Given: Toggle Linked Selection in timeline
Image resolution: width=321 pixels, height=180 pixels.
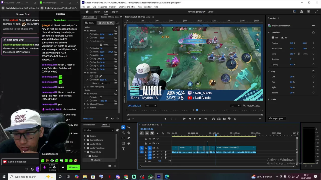Looking at the screenshot, I should (x=152, y=133).
